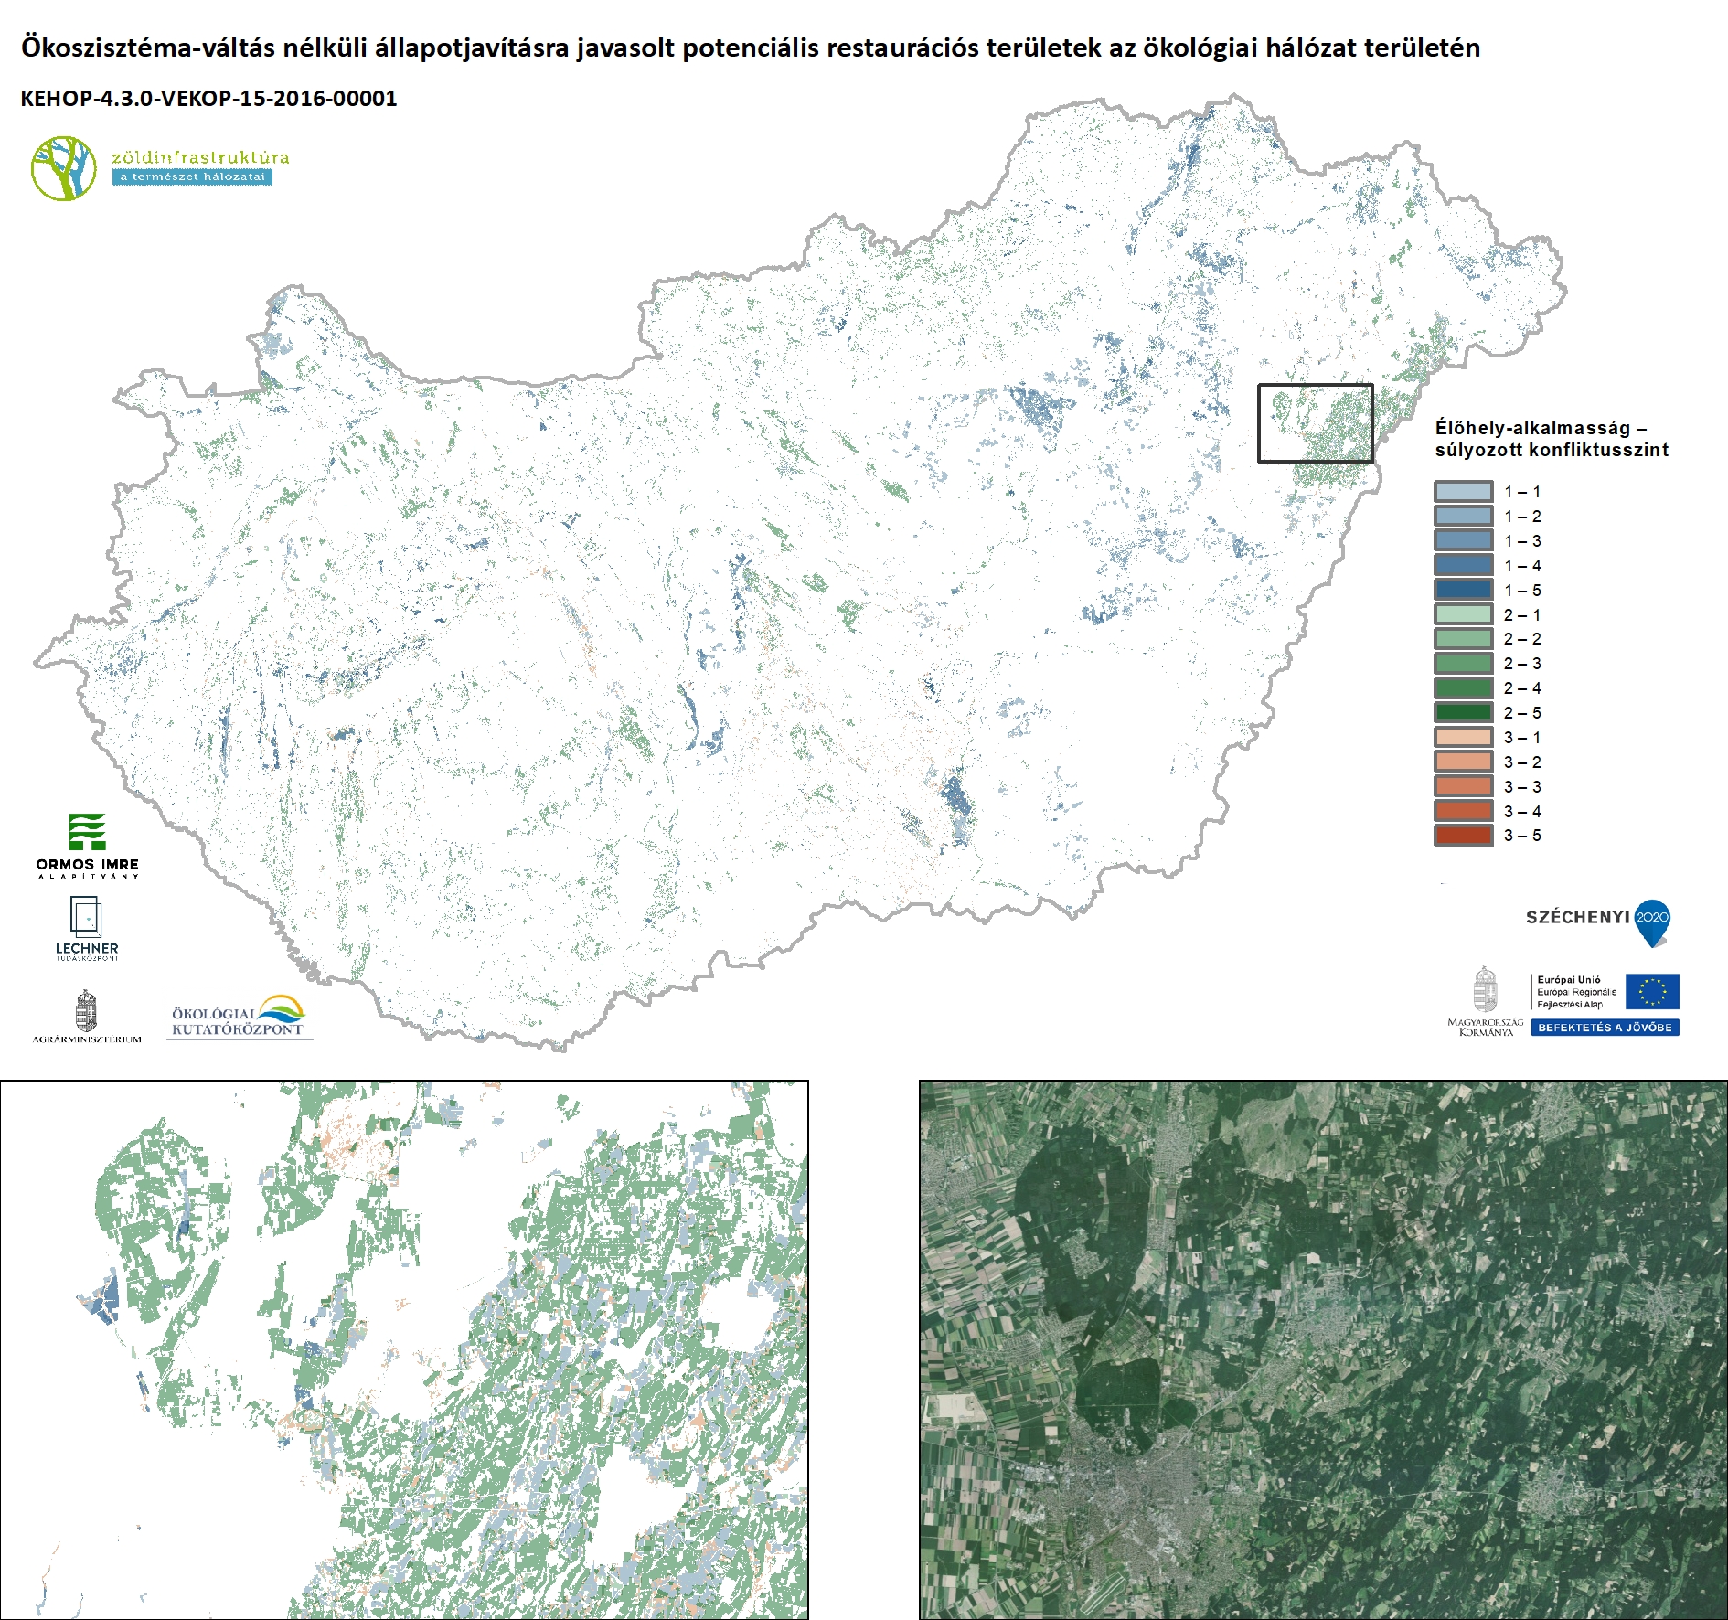Screen dimensions: 1728x1620
Task: Click the Széchenyi 2020 pin logo
Action: point(1652,922)
